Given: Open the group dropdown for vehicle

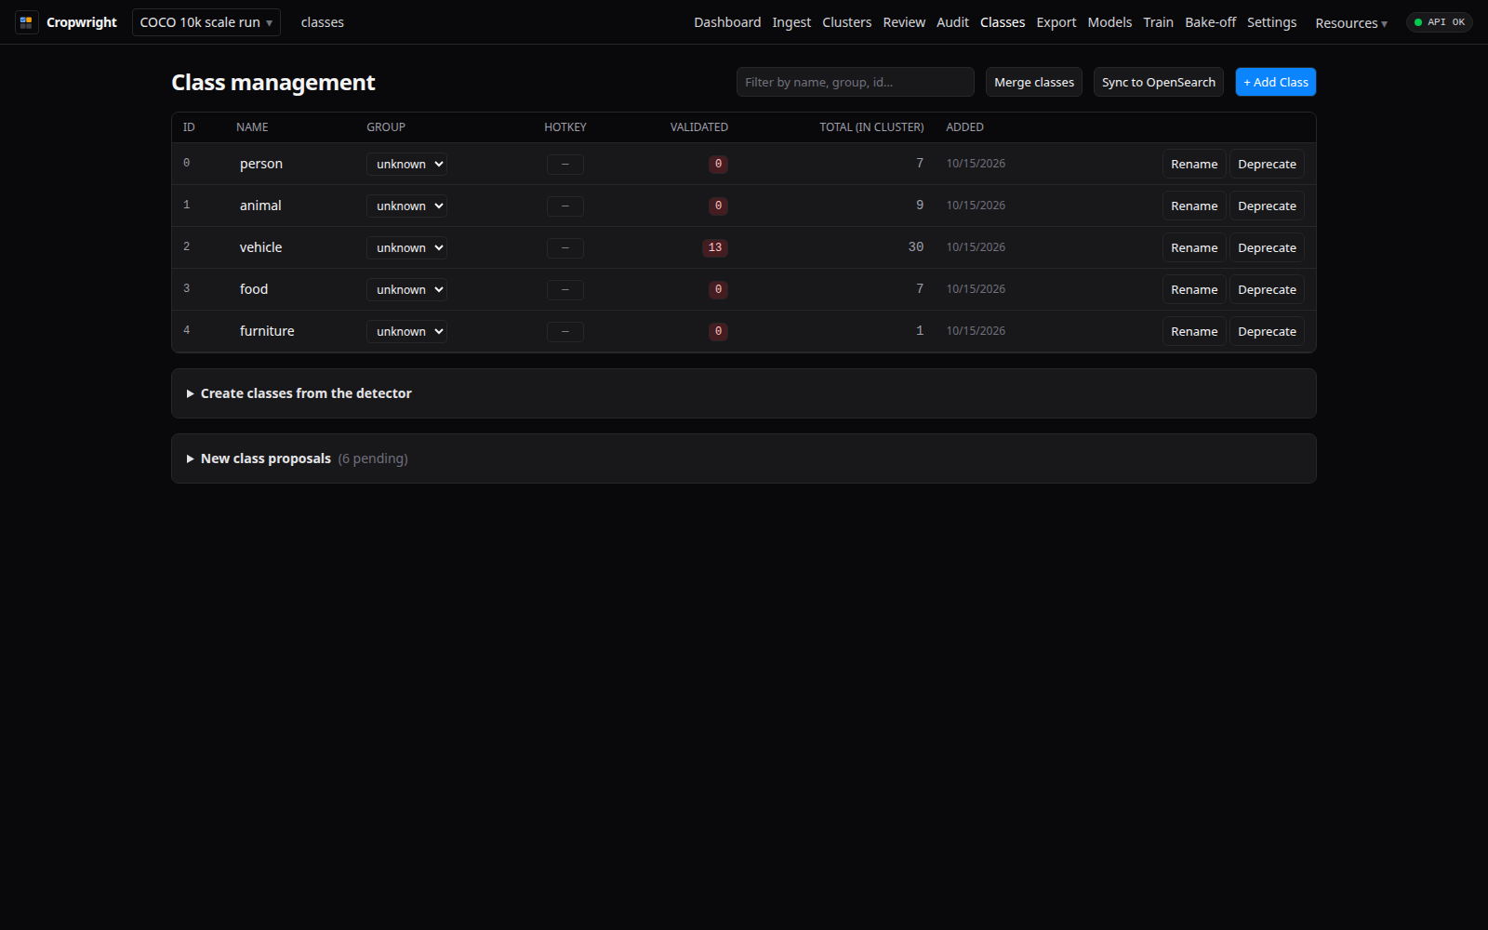Looking at the screenshot, I should 406,247.
